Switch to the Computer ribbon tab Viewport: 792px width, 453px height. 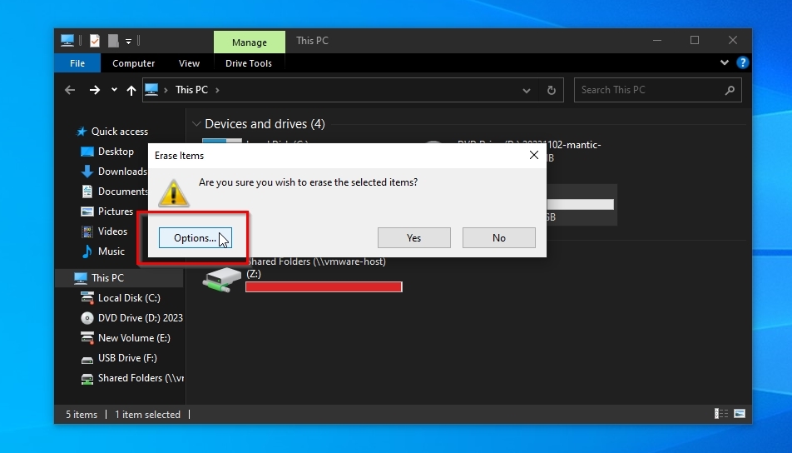tap(133, 63)
